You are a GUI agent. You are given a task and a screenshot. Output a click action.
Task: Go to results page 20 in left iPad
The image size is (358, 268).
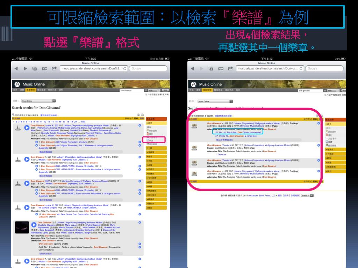pos(76,122)
